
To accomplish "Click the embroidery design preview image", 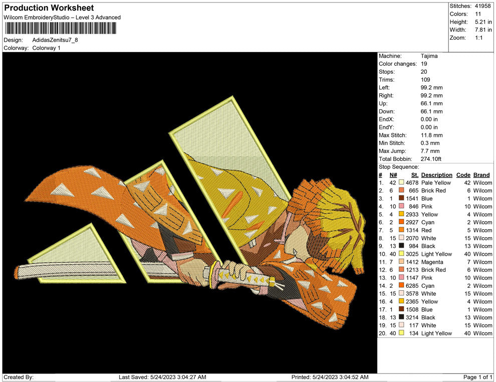I will [190, 213].
